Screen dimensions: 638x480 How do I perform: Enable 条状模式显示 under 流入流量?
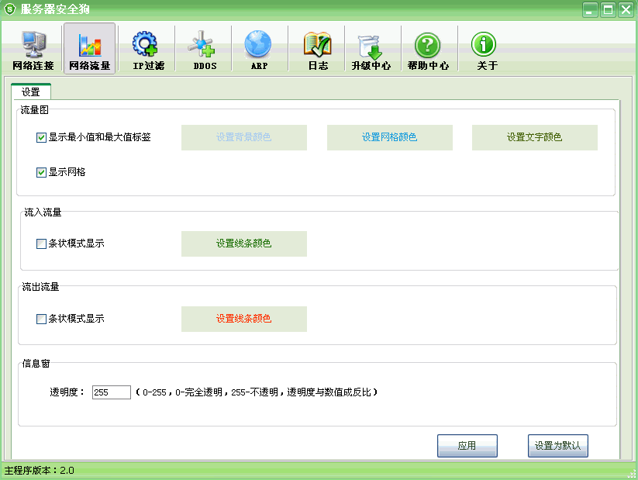[x=42, y=244]
